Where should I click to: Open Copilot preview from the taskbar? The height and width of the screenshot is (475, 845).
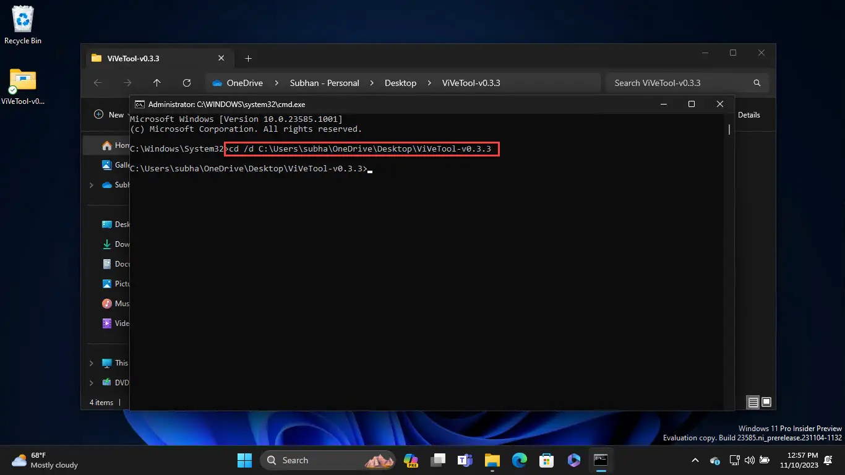point(411,460)
